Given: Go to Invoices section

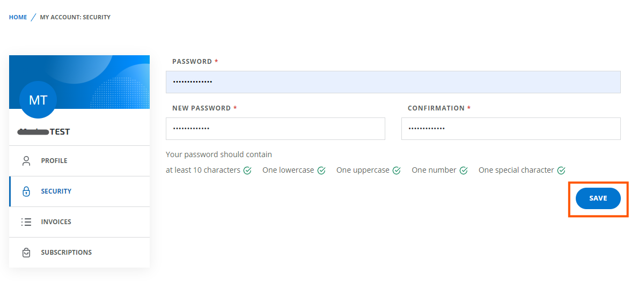Looking at the screenshot, I should (56, 222).
